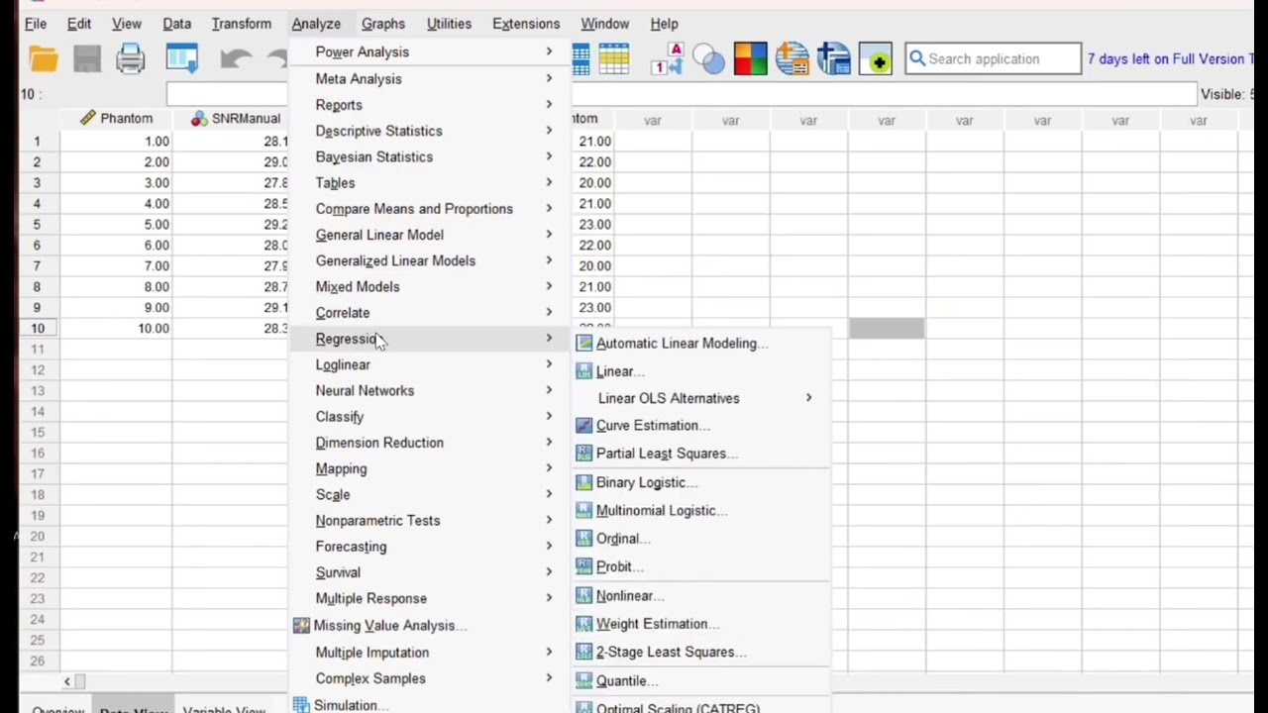Click the Open data document folder icon
The image size is (1268, 713).
pyautogui.click(x=44, y=59)
